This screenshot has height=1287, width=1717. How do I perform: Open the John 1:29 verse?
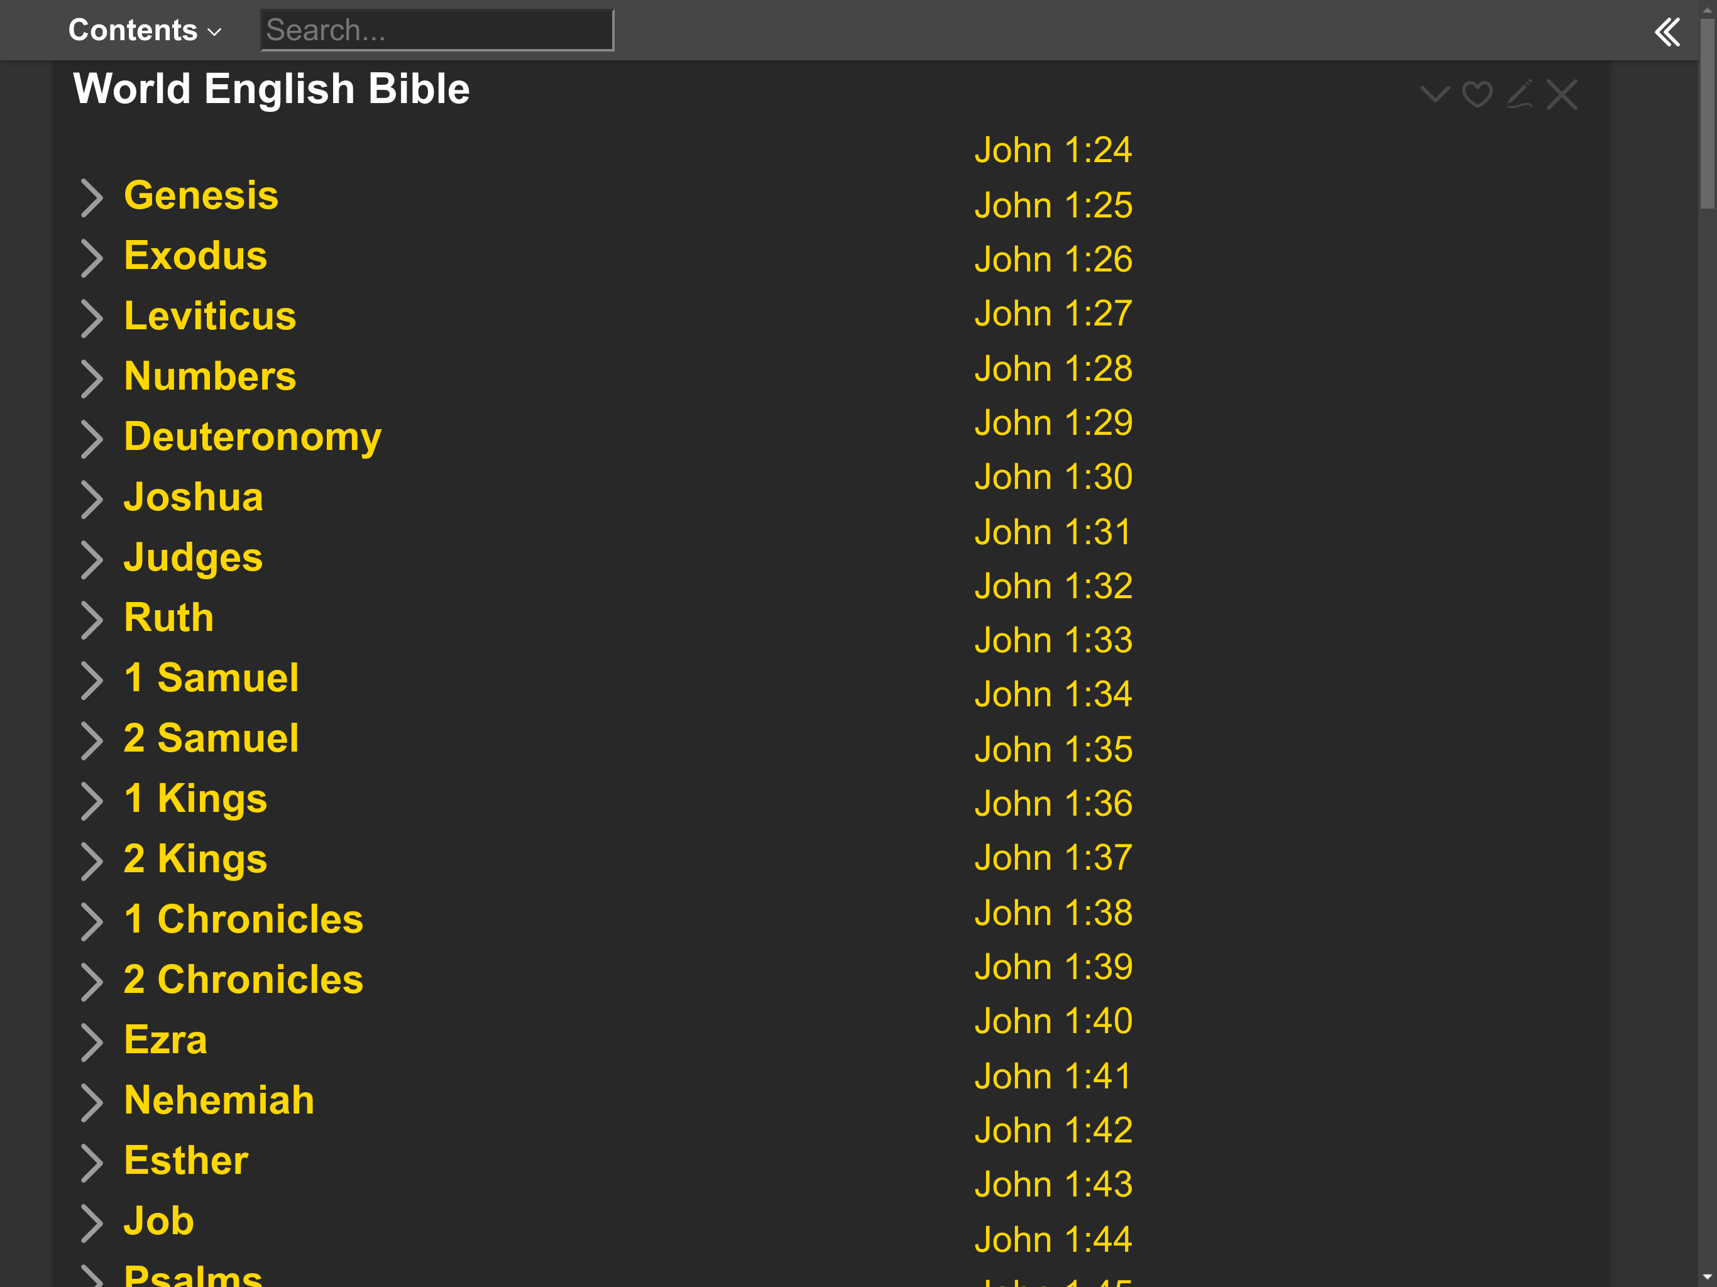pyautogui.click(x=1053, y=422)
